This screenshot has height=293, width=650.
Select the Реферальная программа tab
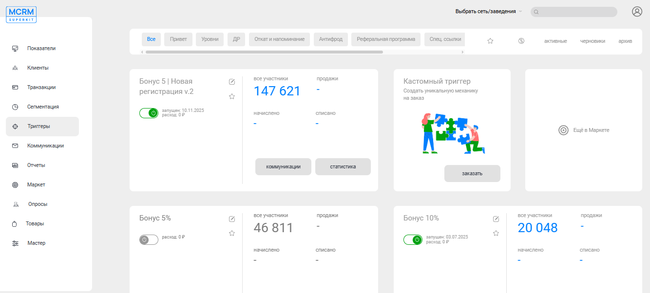(386, 39)
